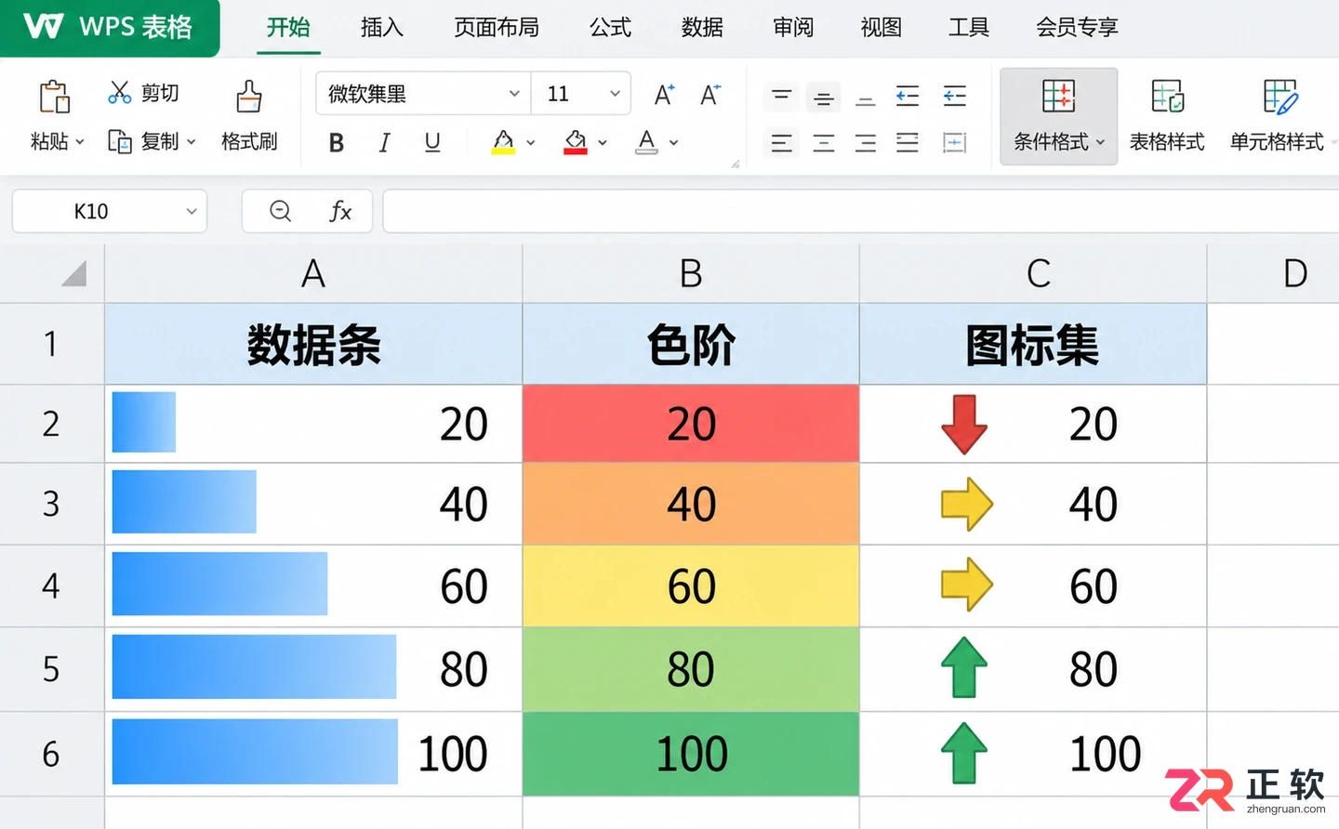Screen dimensions: 1339x829
Task: Align text to vertical middle
Action: point(823,97)
